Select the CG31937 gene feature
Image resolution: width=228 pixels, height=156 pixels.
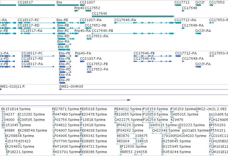[x=83, y=5]
